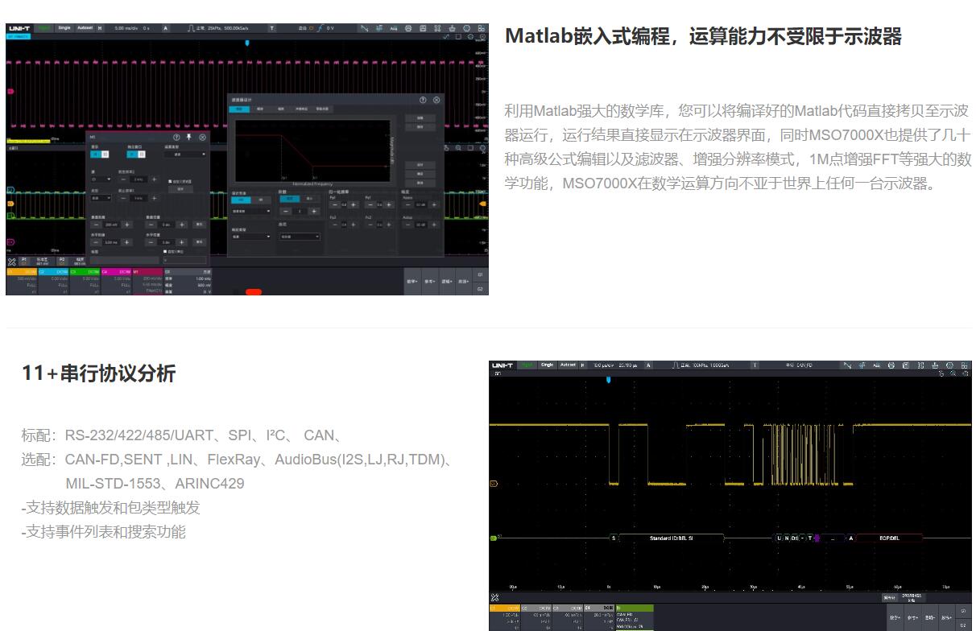Decrease the Astop value with its minus button
The image size is (976, 631).
407,225
